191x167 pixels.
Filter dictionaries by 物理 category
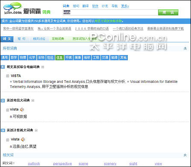pyautogui.click(x=23, y=58)
